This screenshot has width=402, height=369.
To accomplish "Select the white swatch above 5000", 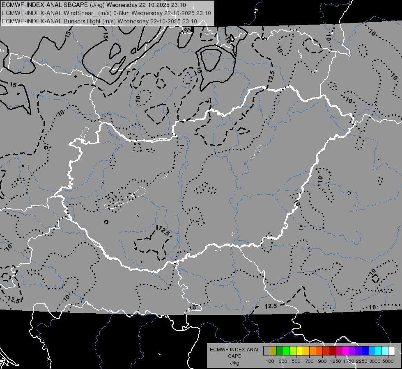I will pos(391,351).
